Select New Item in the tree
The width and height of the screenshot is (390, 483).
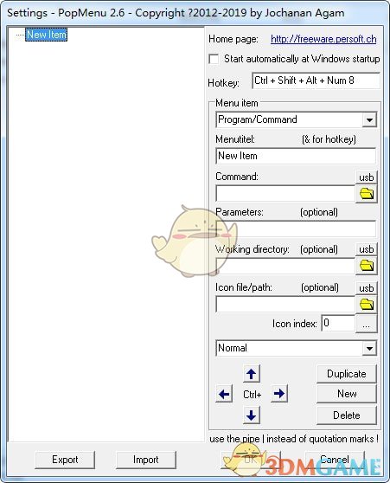click(46, 35)
